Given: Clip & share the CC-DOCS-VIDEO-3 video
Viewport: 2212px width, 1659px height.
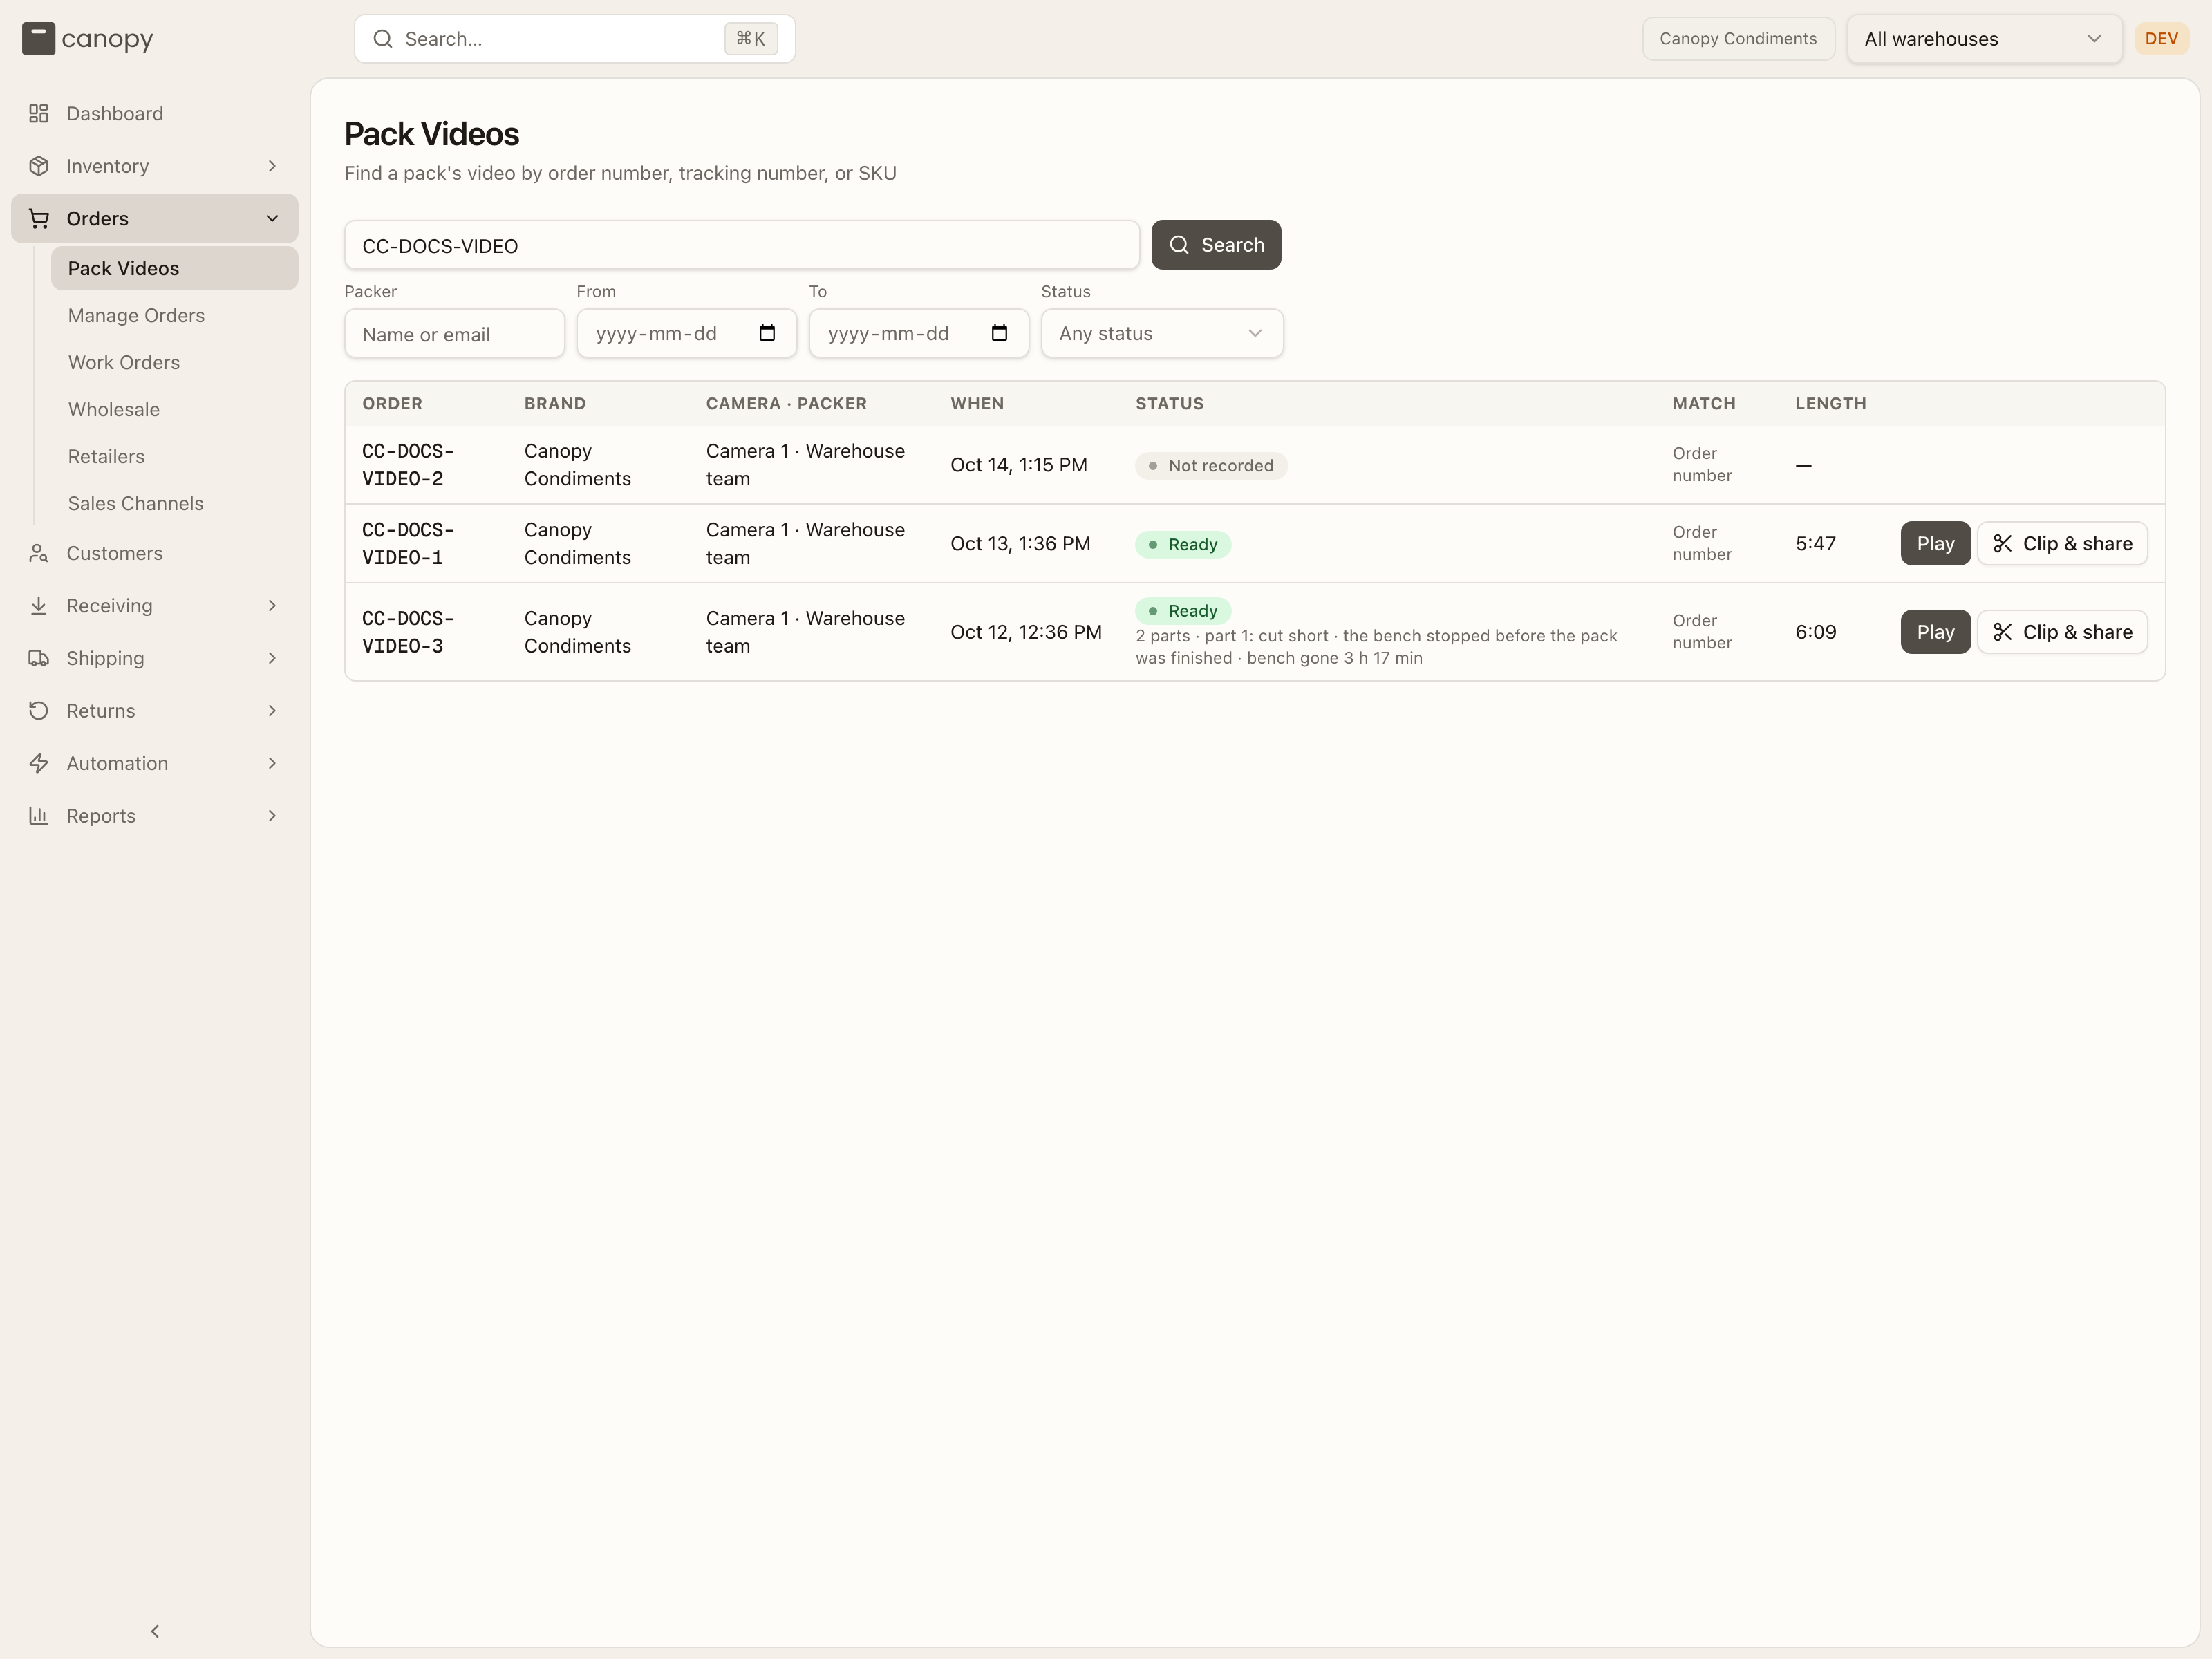Looking at the screenshot, I should coord(2062,632).
